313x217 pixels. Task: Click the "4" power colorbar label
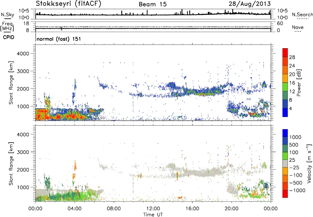coord(290,108)
